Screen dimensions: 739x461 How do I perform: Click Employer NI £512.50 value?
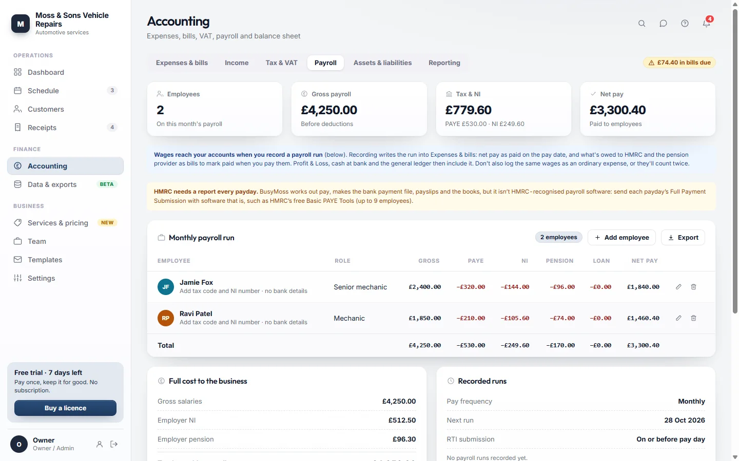[x=402, y=420]
